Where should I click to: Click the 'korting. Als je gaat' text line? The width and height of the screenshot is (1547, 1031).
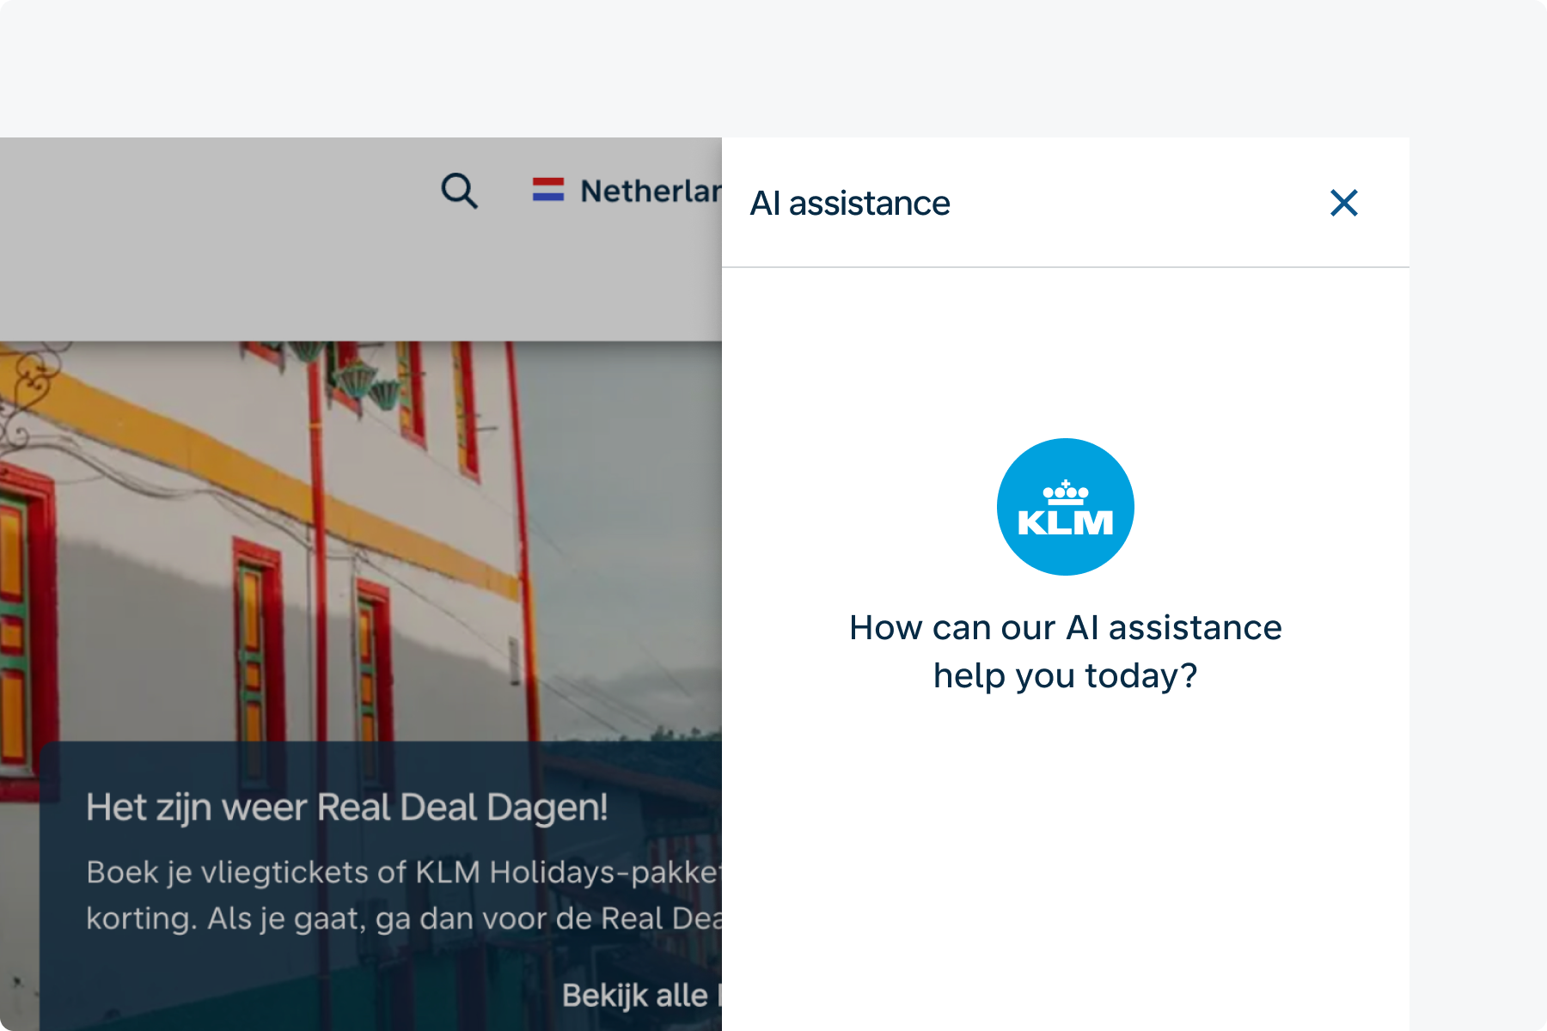tap(404, 918)
